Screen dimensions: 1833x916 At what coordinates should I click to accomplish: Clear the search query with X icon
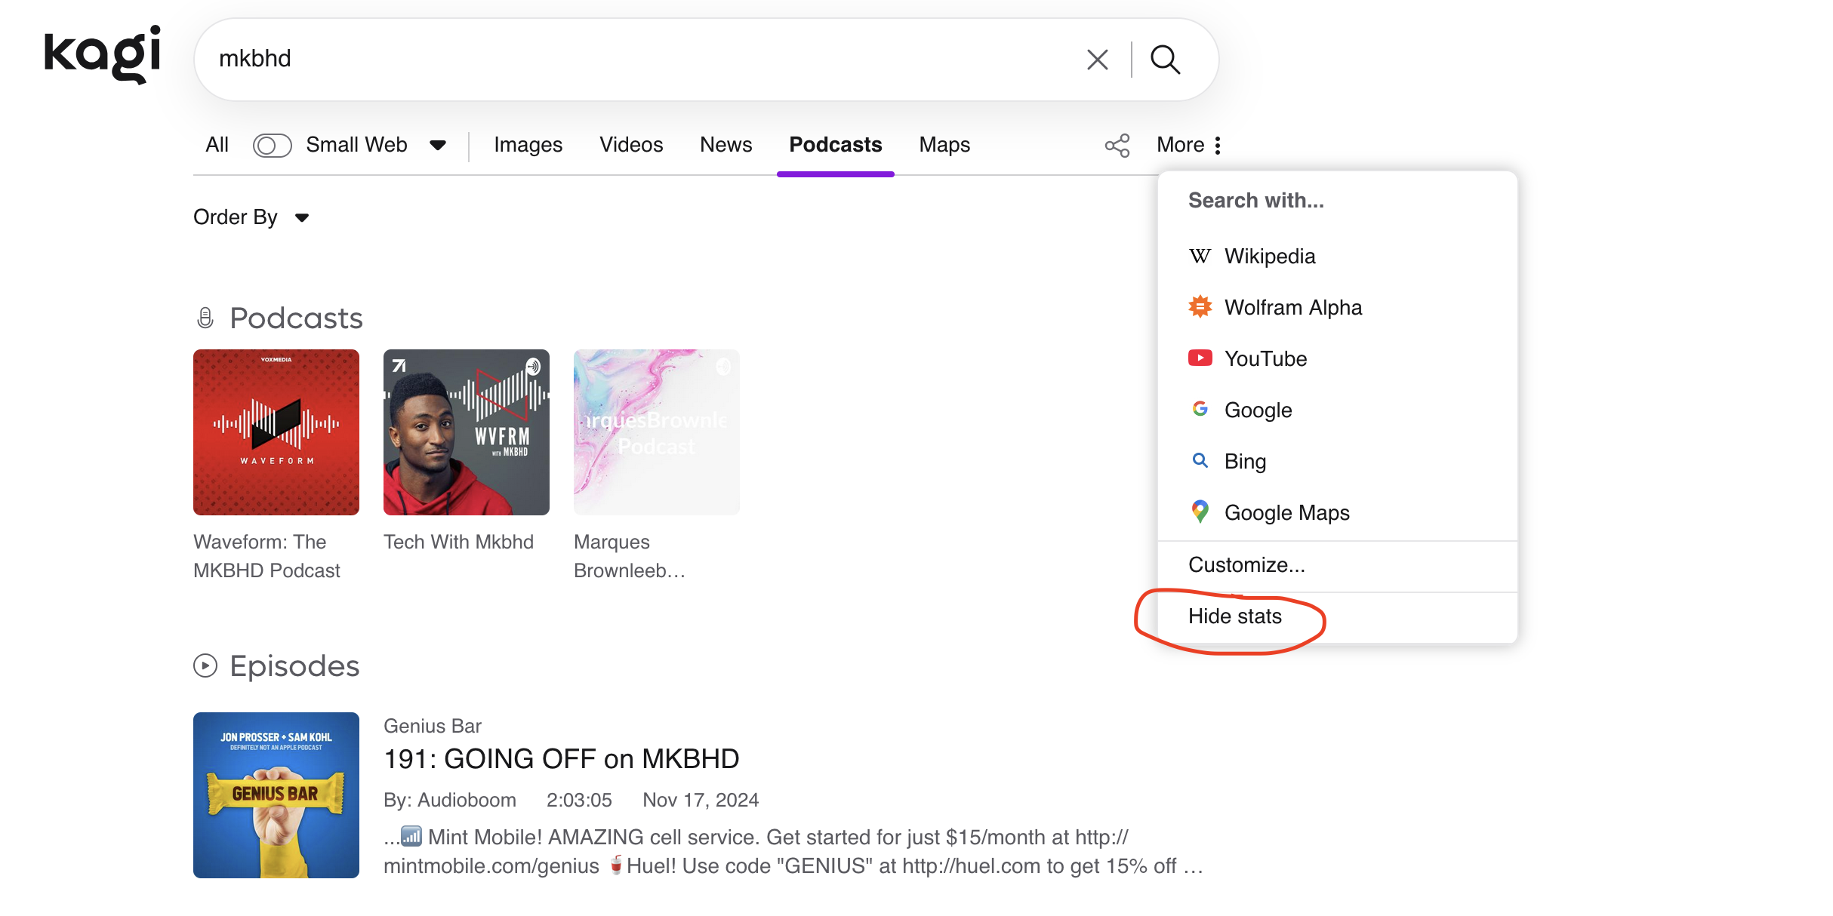[x=1097, y=60]
